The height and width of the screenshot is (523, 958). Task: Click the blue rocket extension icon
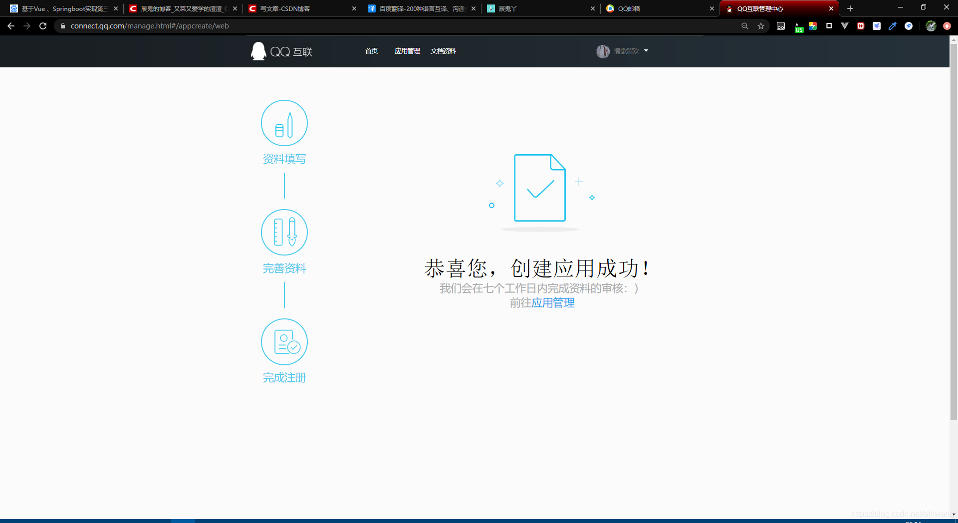coord(909,26)
